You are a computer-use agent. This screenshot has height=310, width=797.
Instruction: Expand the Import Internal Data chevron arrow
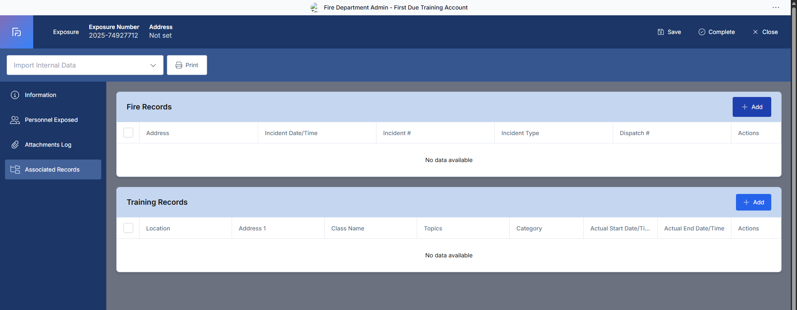pyautogui.click(x=153, y=65)
